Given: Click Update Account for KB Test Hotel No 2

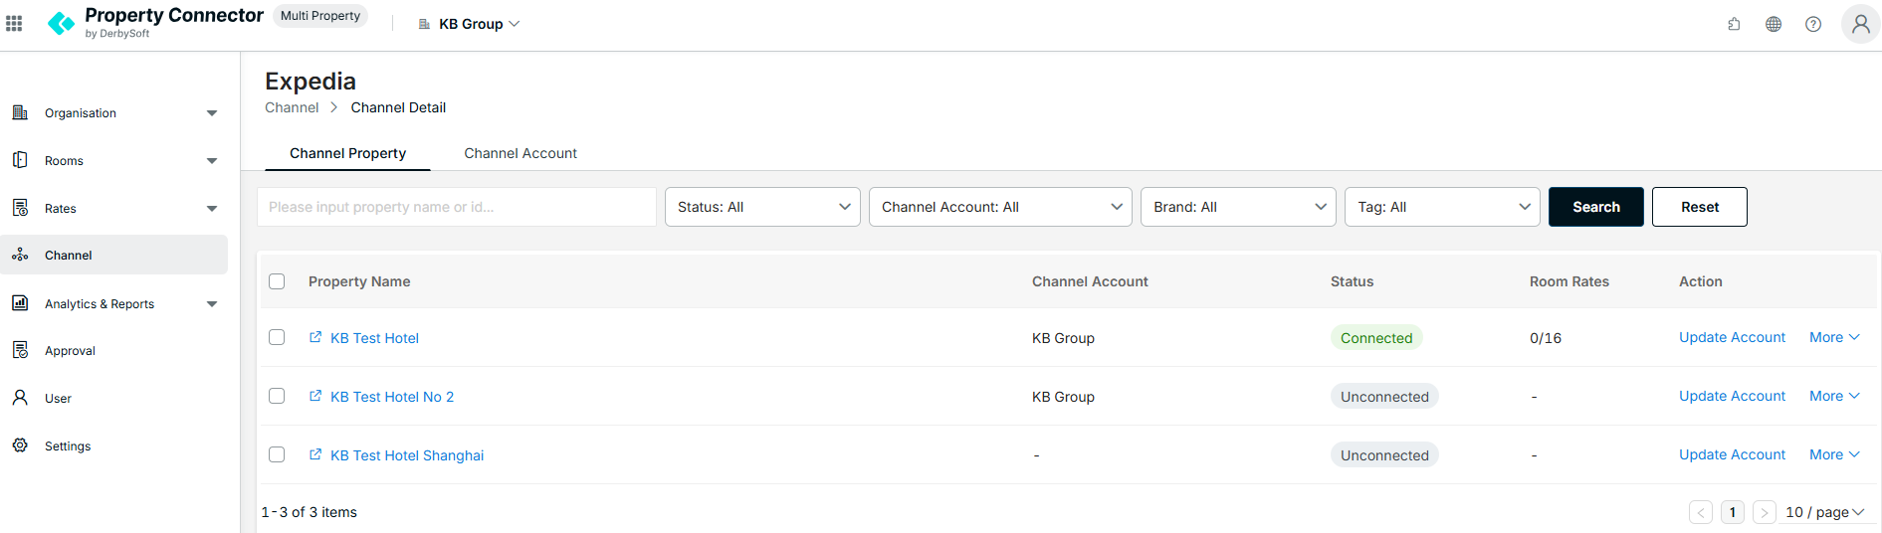Looking at the screenshot, I should pos(1732,396).
